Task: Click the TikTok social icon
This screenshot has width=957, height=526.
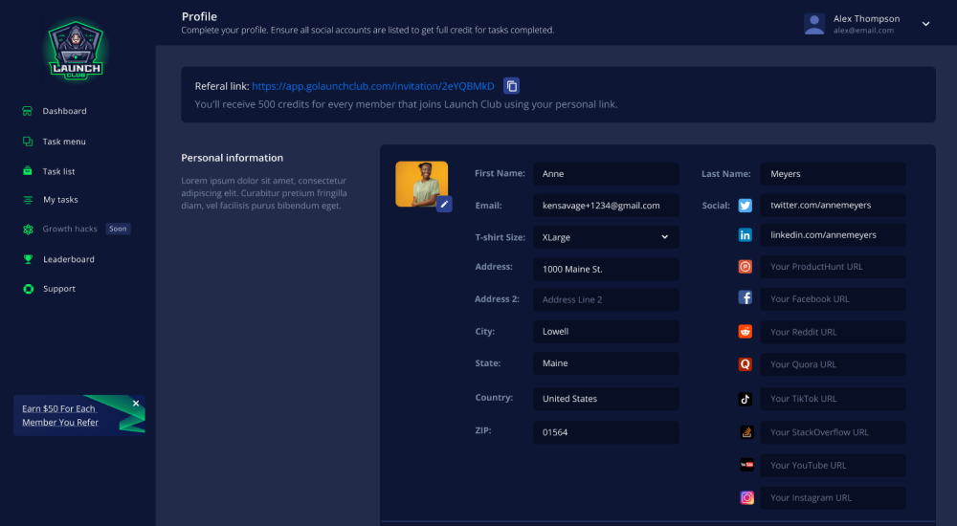Action: pyautogui.click(x=746, y=399)
